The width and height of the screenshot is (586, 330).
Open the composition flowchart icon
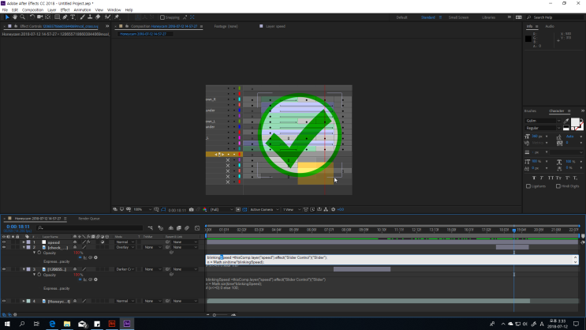pos(326,209)
